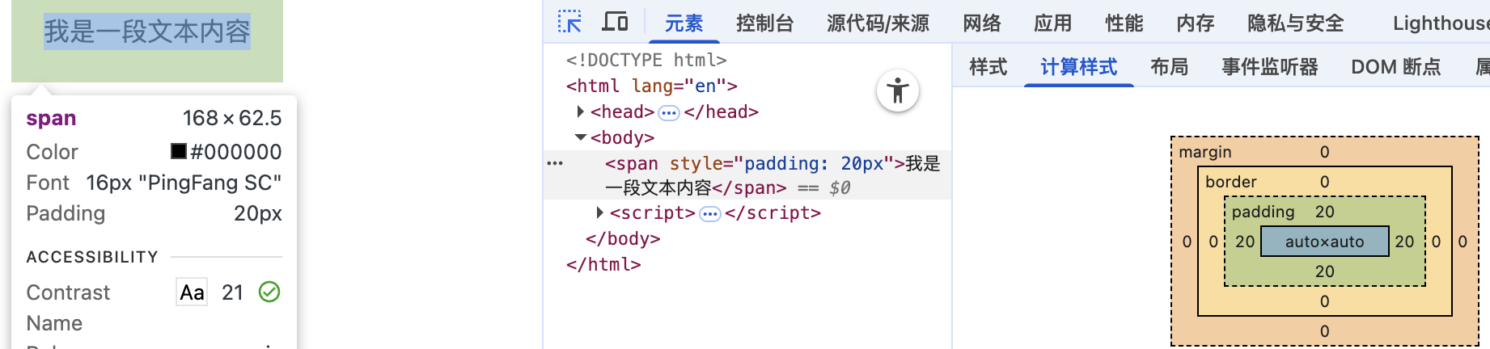Collapse the body element node

[580, 137]
